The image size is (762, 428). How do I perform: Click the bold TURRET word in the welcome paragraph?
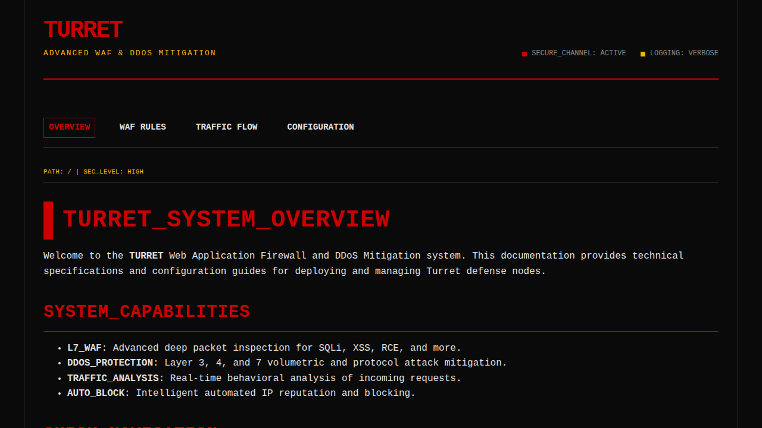tap(146, 256)
